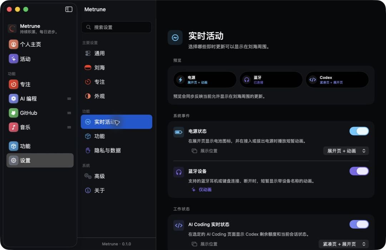Screen dimensions: 386x250
Task: Click the 高级 gears icon
Action: pos(88,176)
